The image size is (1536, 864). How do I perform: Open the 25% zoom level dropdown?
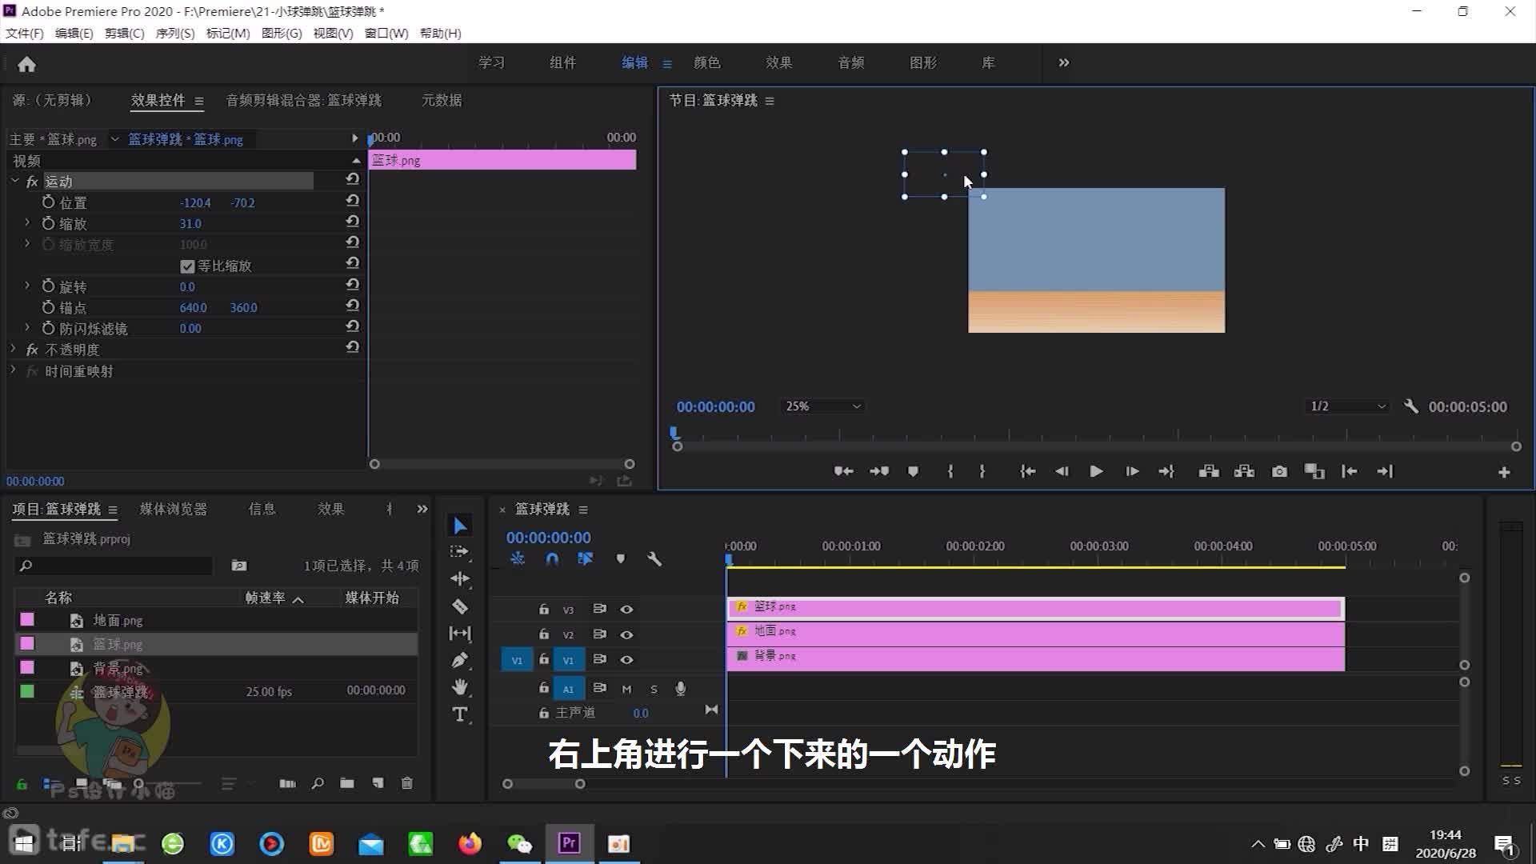pyautogui.click(x=822, y=406)
